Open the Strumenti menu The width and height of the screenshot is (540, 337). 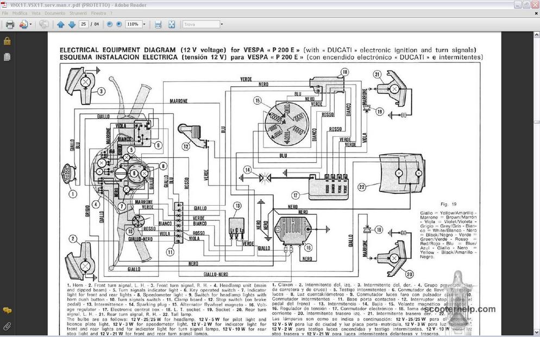[78, 12]
